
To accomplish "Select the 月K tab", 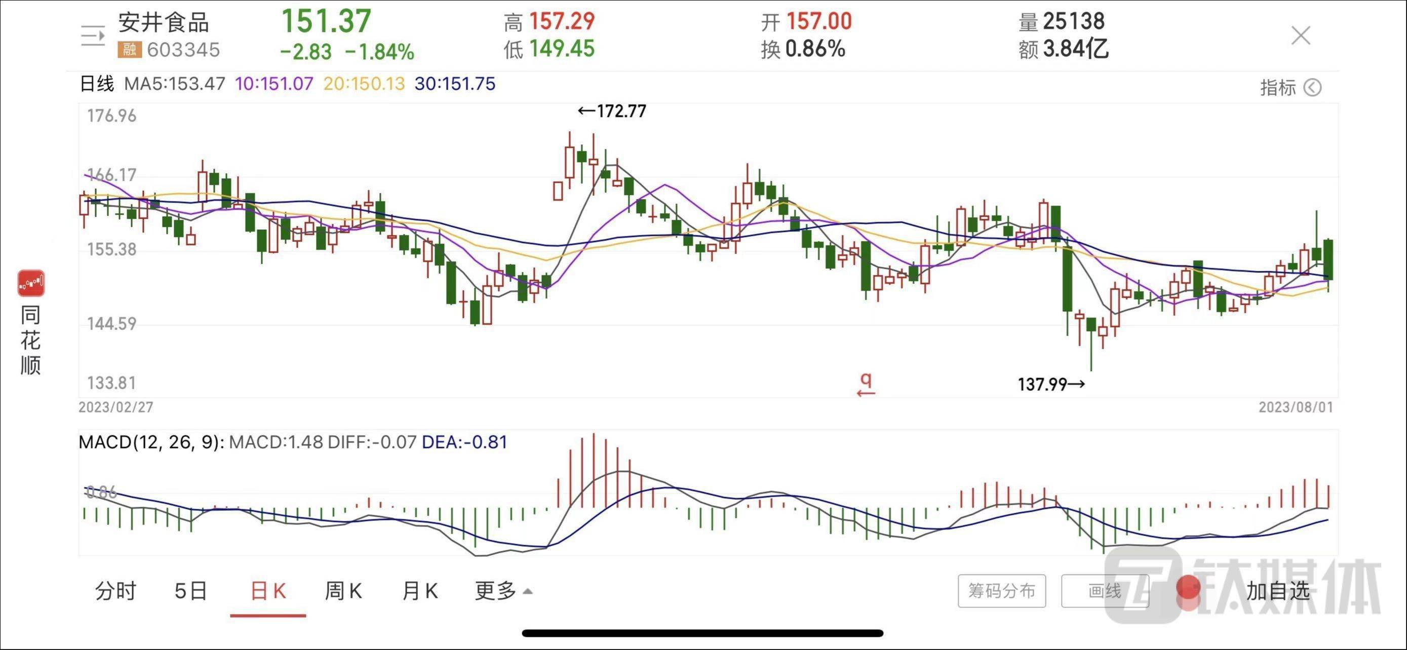I will point(419,590).
